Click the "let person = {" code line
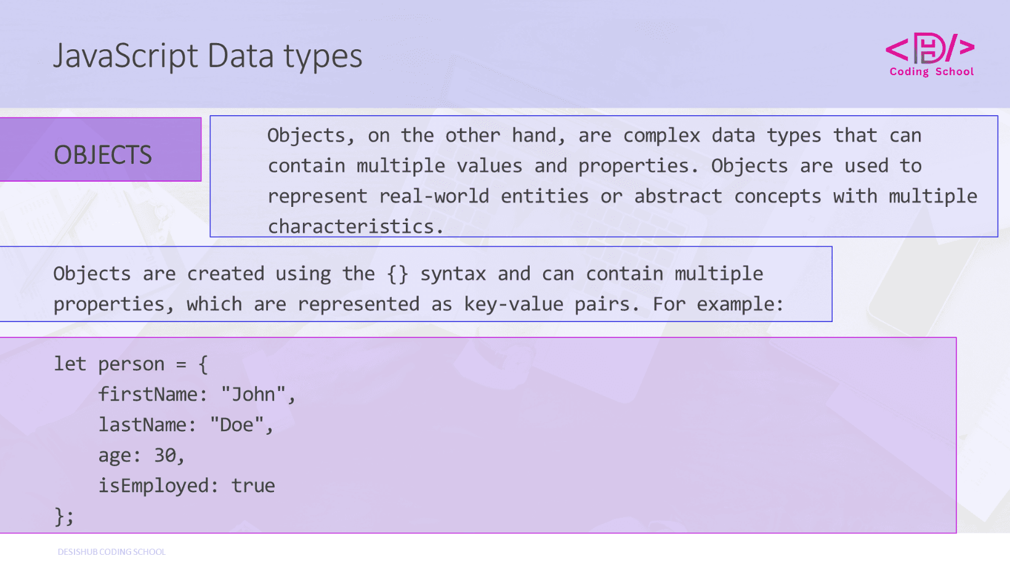1010x569 pixels. pyautogui.click(x=131, y=364)
